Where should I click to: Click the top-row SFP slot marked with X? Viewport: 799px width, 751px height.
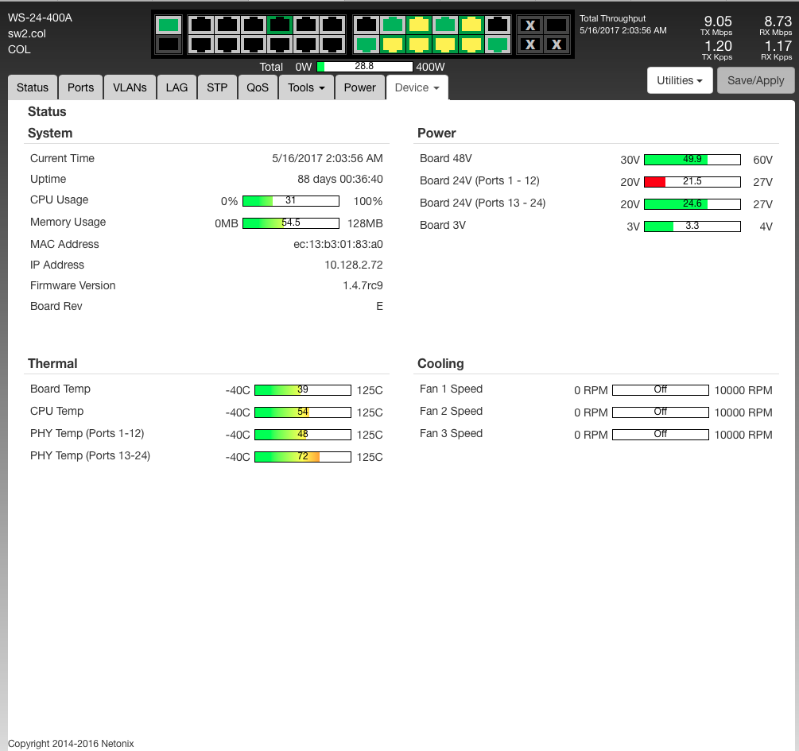coord(530,25)
